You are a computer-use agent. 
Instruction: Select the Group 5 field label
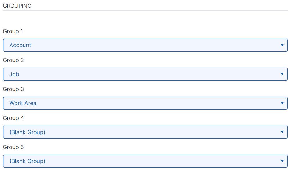13,147
